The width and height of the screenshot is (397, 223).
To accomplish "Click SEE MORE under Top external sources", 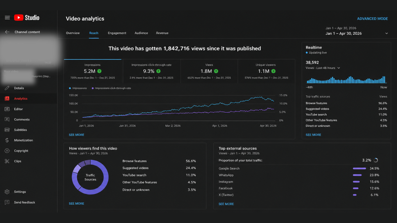I will (226, 204).
